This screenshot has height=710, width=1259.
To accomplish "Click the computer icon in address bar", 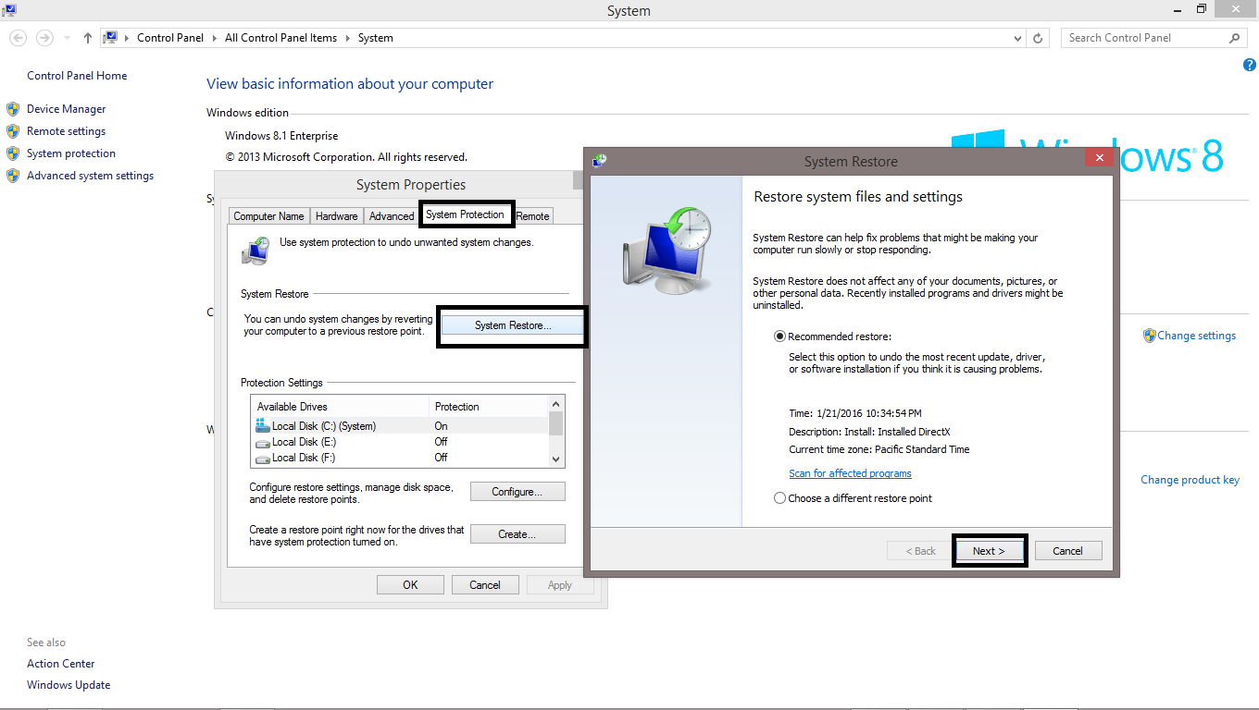I will pos(110,38).
